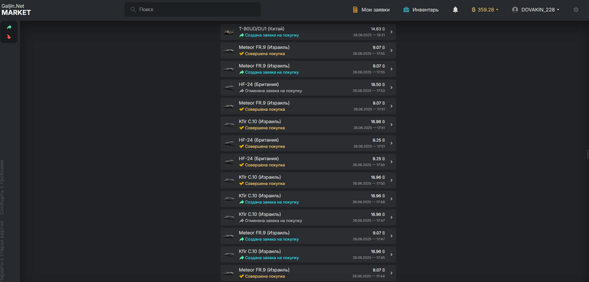Viewport: 589px width, 282px height.
Task: Click the page scrollbar handle
Action: [x=587, y=154]
